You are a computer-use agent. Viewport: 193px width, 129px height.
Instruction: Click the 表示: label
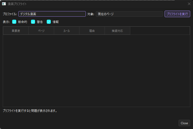(x=6, y=22)
